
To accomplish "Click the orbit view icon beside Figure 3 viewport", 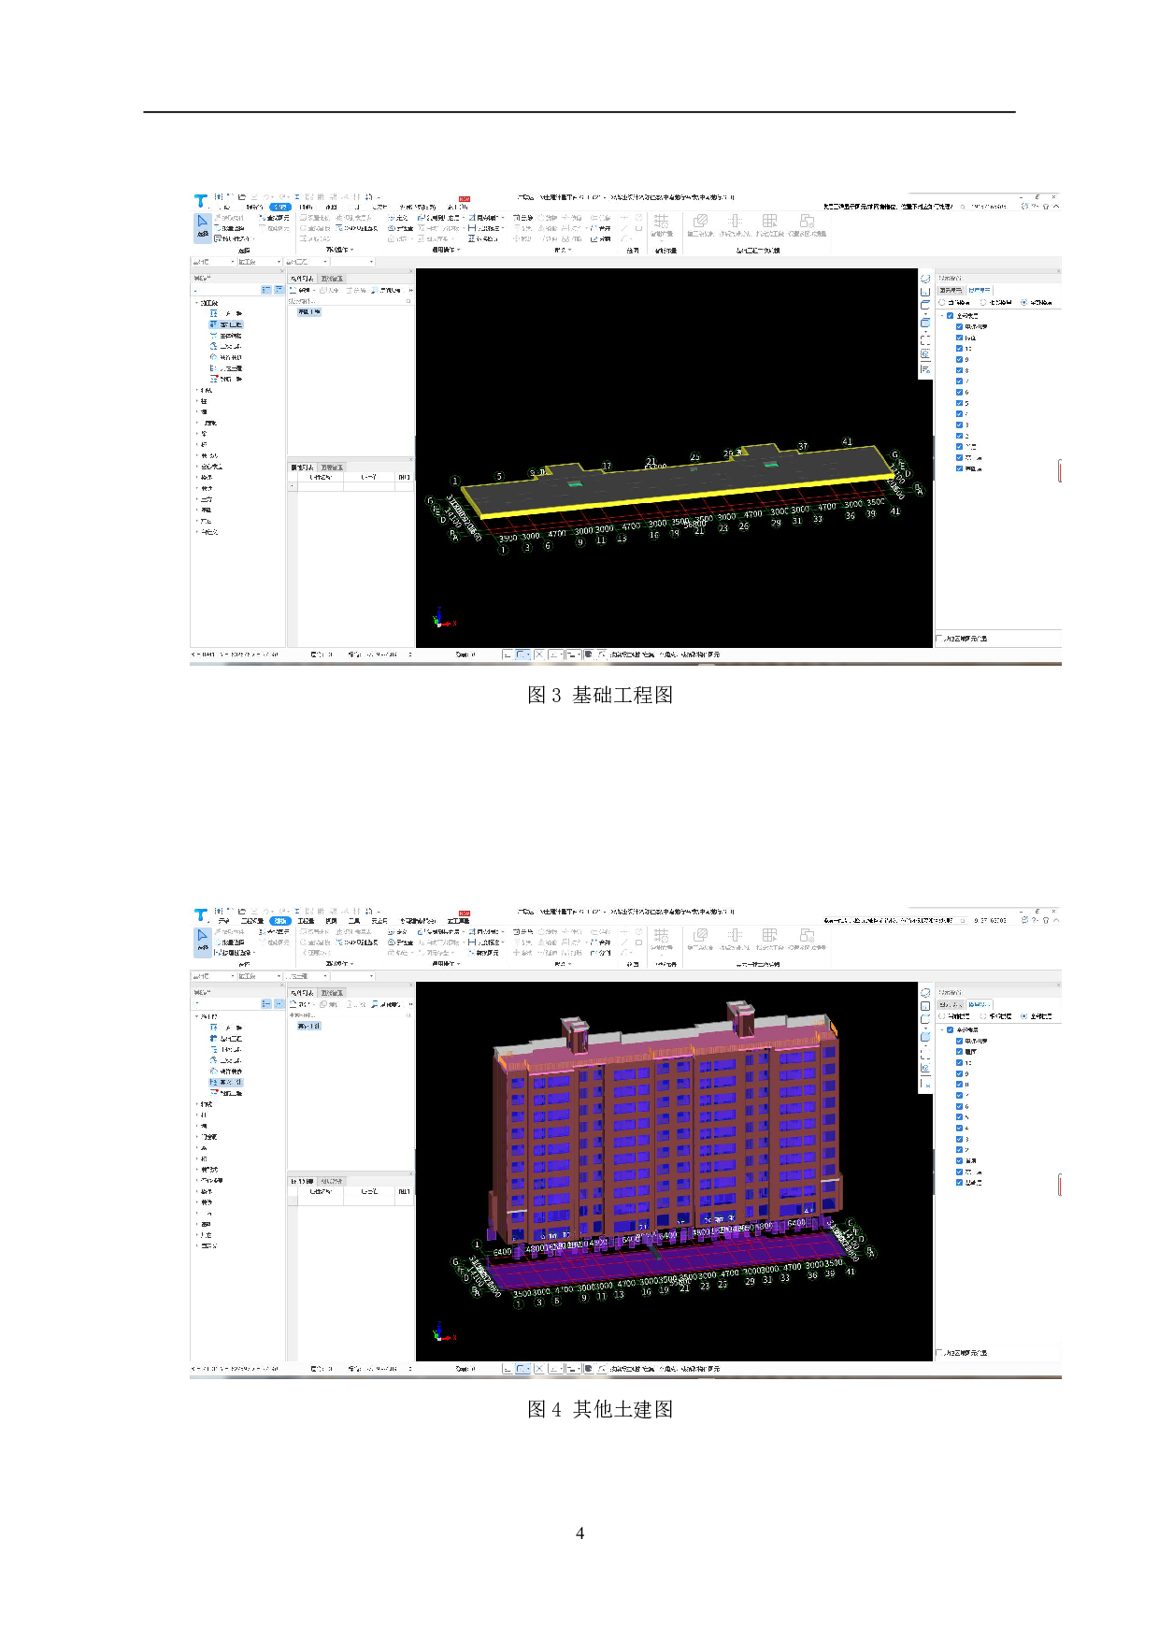I will 925,279.
